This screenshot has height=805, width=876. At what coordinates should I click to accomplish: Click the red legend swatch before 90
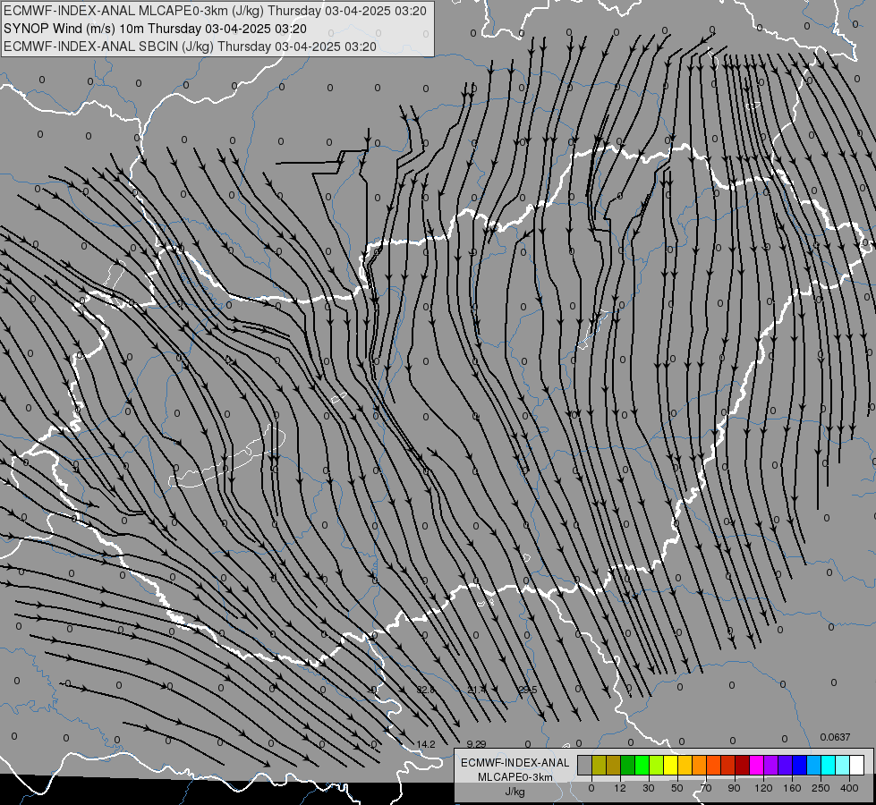click(728, 765)
